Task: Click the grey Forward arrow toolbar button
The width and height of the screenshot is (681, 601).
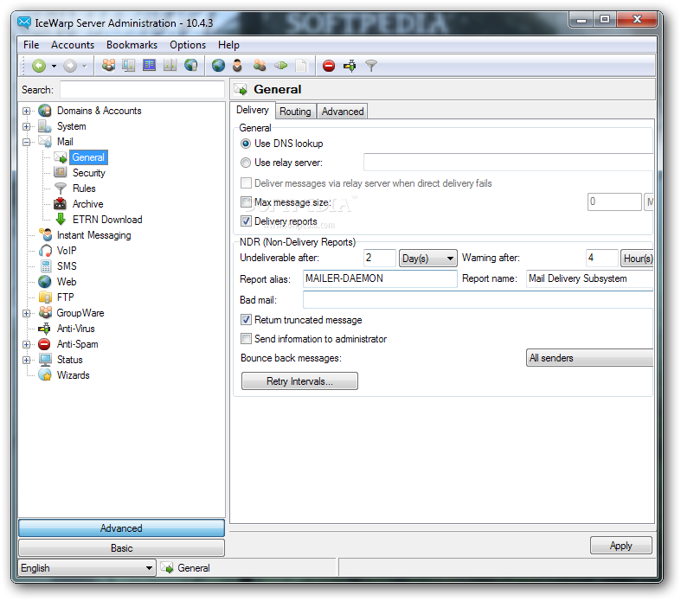Action: [x=70, y=66]
